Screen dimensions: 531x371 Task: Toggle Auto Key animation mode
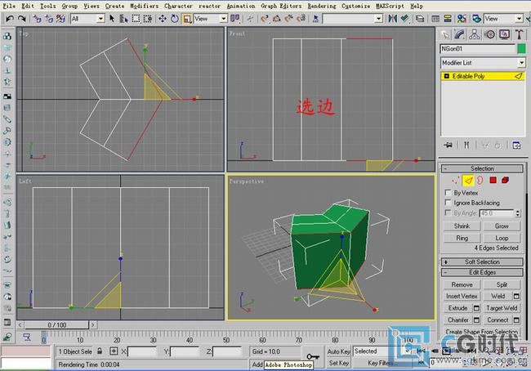pyautogui.click(x=338, y=351)
